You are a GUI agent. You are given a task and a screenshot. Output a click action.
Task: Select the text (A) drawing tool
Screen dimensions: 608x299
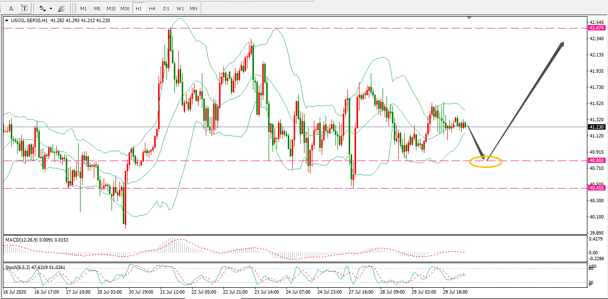click(x=11, y=8)
